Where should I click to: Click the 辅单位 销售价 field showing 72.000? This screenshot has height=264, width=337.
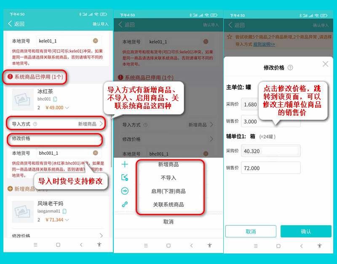[270, 168]
